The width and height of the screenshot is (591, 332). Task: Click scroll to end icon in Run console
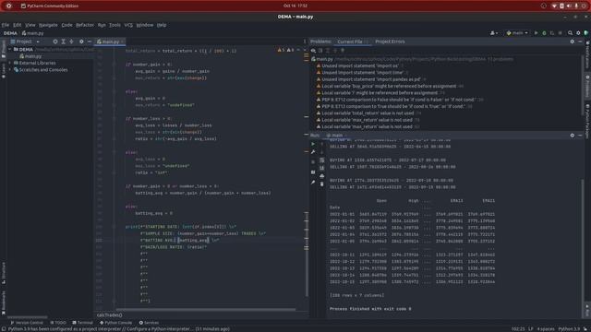click(x=322, y=168)
